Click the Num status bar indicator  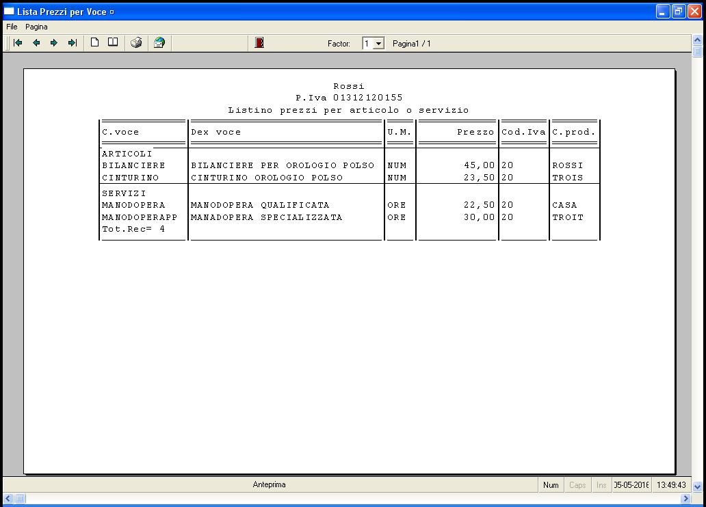pos(551,485)
